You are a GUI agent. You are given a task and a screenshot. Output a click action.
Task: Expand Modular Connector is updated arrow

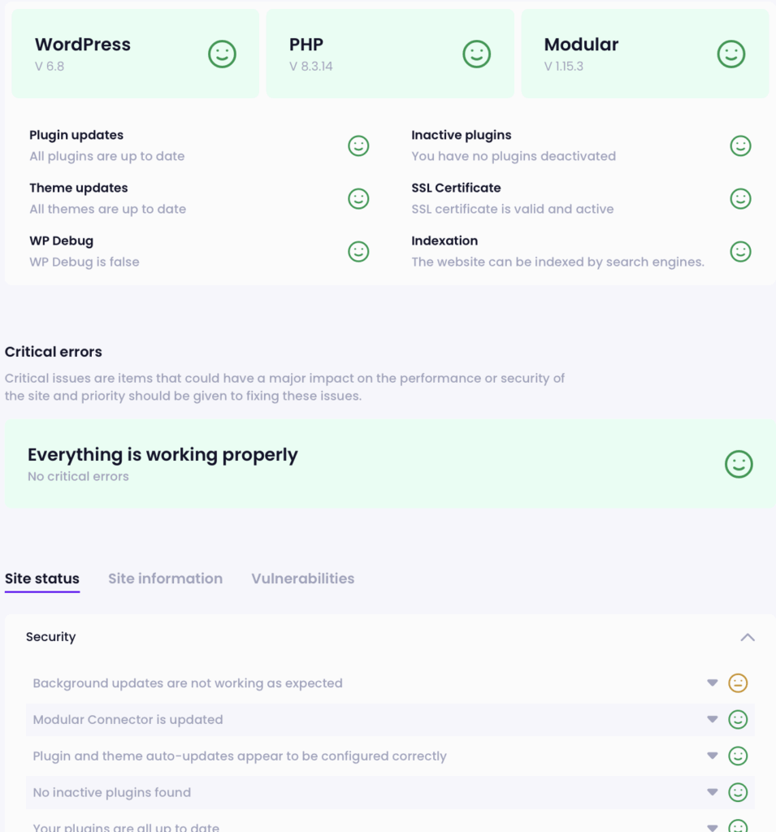(713, 720)
